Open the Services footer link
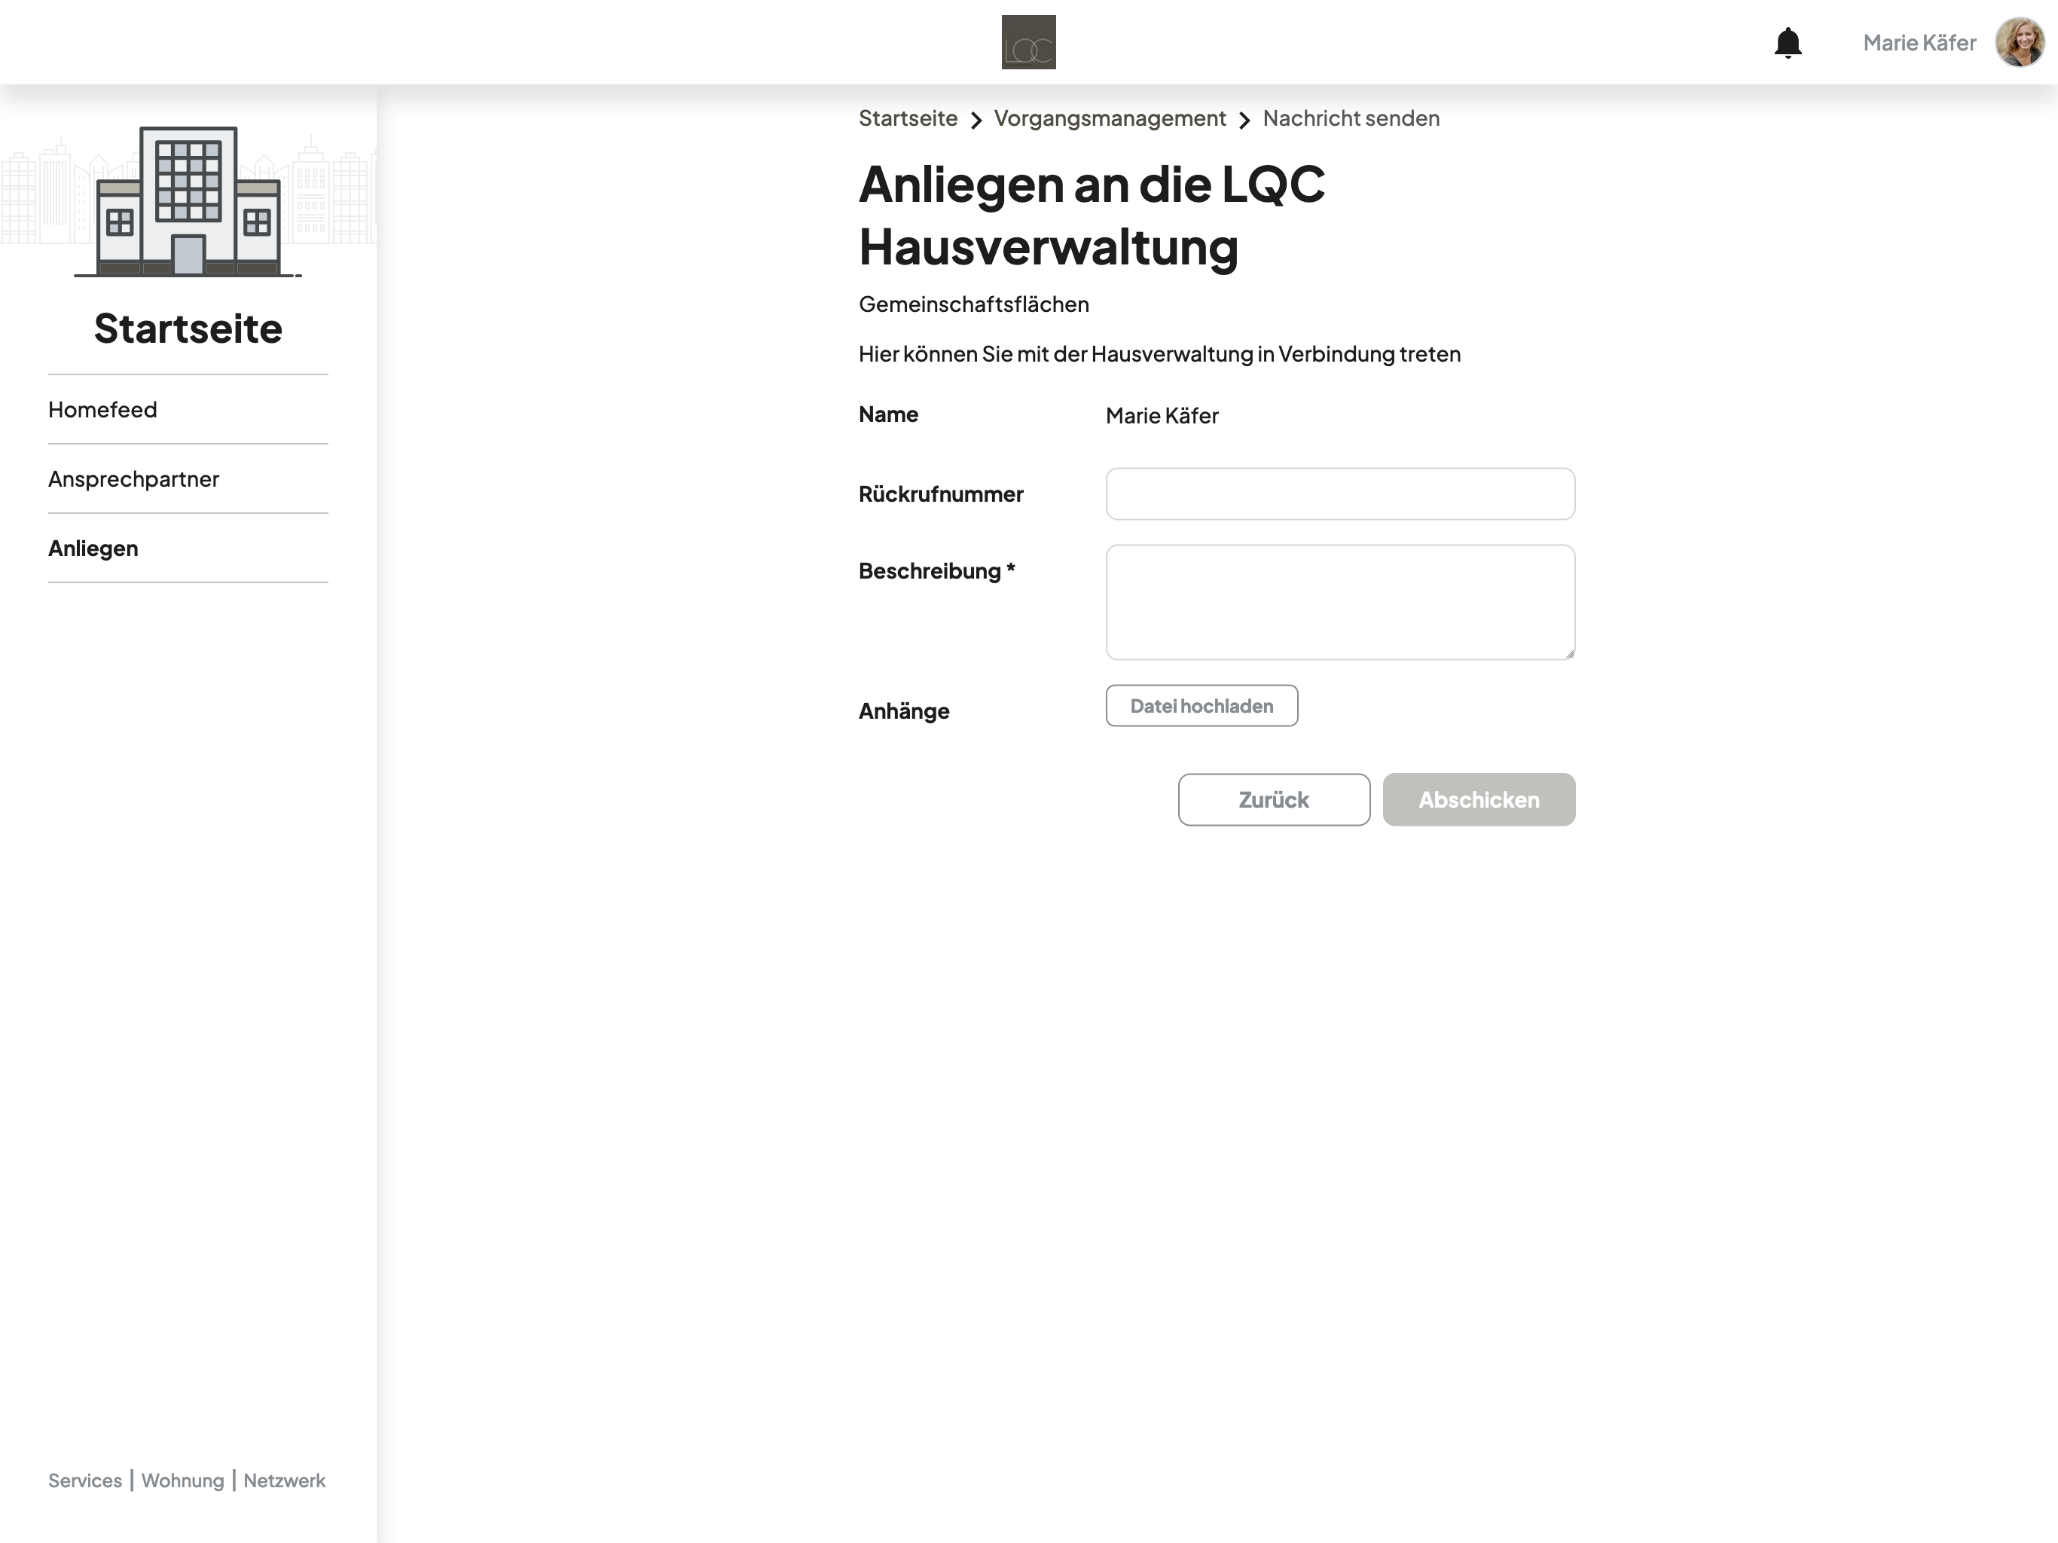Viewport: 2058px width, 1543px height. (84, 1480)
